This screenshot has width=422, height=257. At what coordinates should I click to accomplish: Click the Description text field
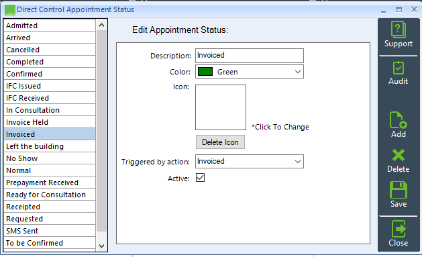(250, 56)
